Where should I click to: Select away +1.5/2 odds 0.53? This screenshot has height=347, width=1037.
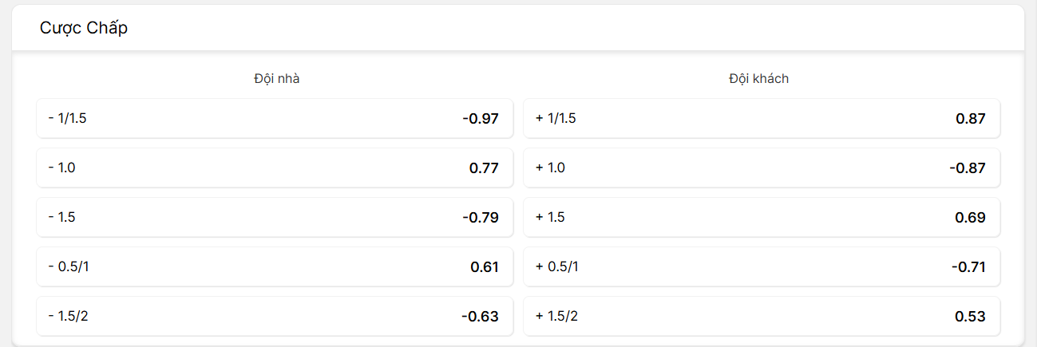point(762,317)
